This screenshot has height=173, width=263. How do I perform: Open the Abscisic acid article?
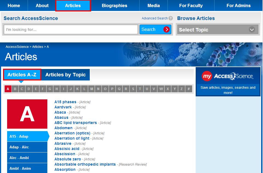pyautogui.click(x=67, y=149)
